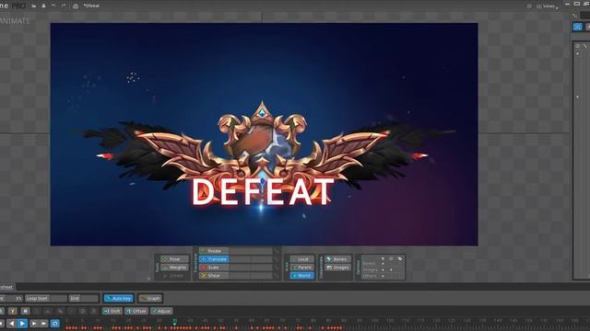Click the yellow filter icon in dopesheet toolbar
Viewport: 590px width, 331px height.
[x=12, y=311]
